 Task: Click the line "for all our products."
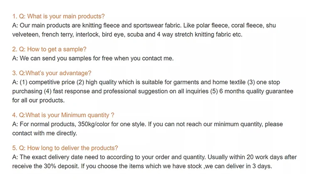pos(38,100)
